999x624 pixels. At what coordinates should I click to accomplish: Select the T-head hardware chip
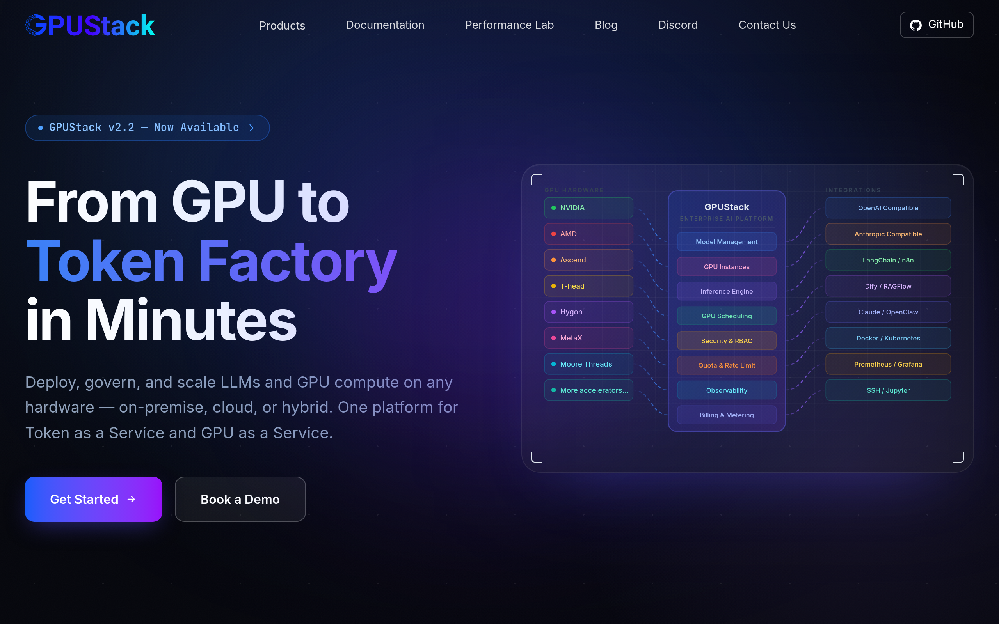coord(588,285)
